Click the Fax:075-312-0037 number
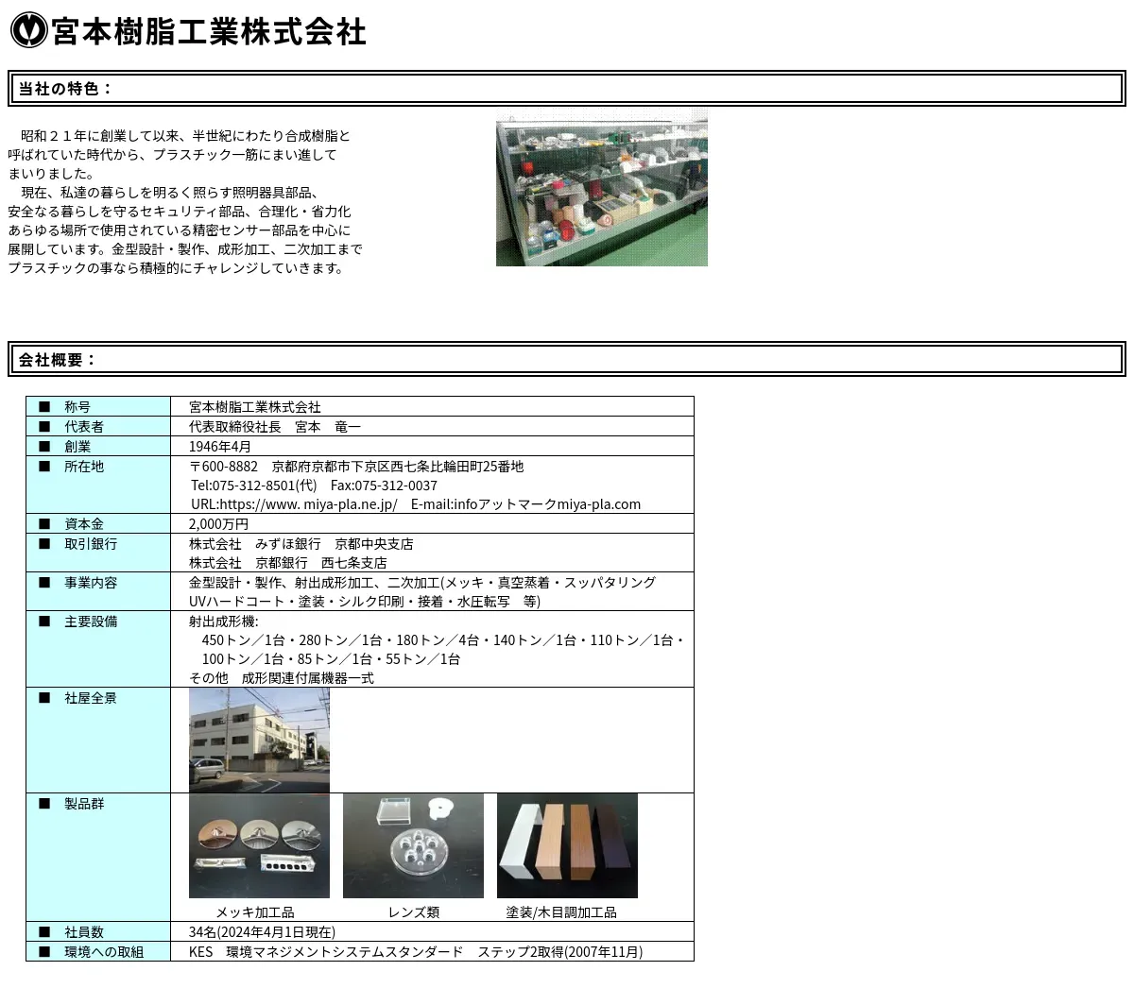This screenshot has width=1134, height=988. 384,485
